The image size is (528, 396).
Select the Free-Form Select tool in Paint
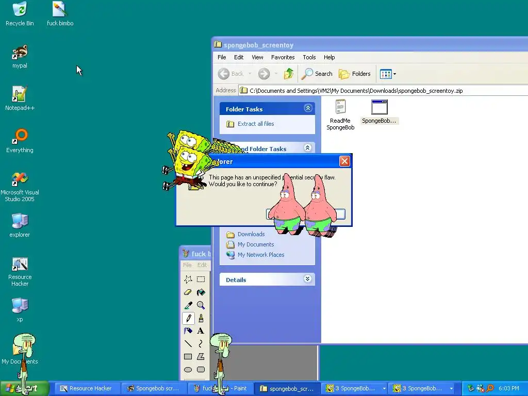[x=188, y=279]
